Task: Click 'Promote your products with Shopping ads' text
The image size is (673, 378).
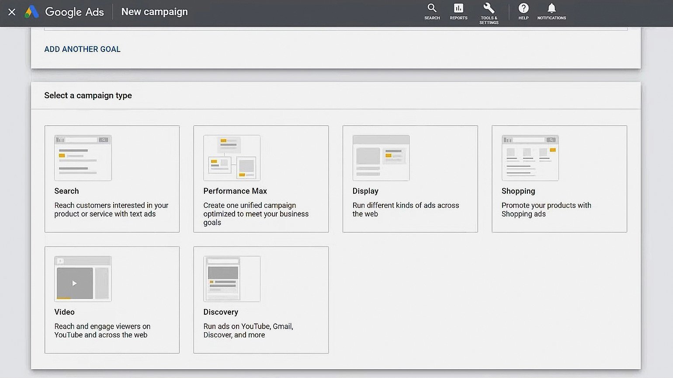Action: tap(546, 210)
